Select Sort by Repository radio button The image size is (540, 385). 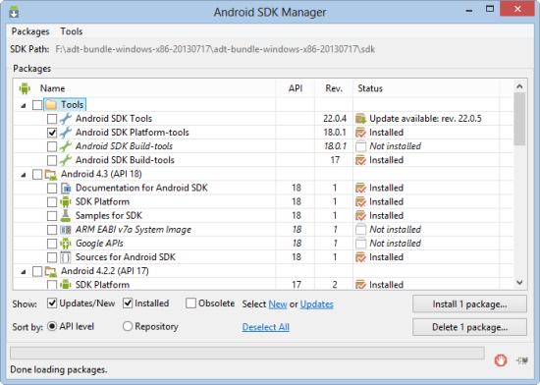[x=128, y=326]
